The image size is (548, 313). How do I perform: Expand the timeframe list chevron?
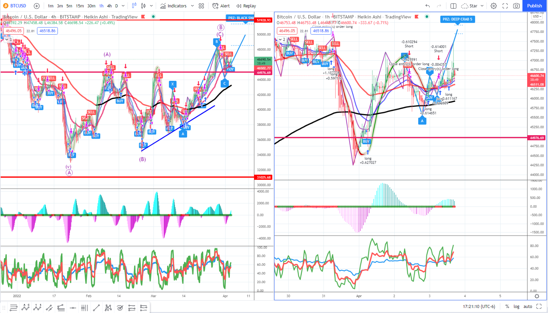point(123,6)
